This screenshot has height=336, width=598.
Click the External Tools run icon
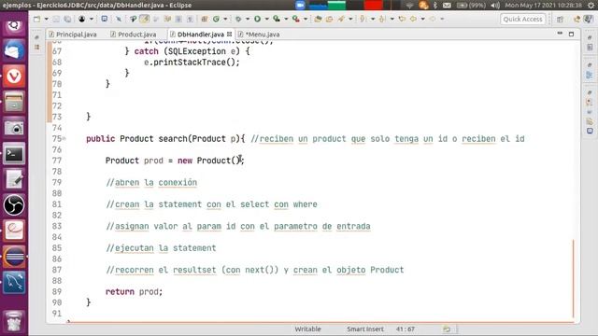296,19
